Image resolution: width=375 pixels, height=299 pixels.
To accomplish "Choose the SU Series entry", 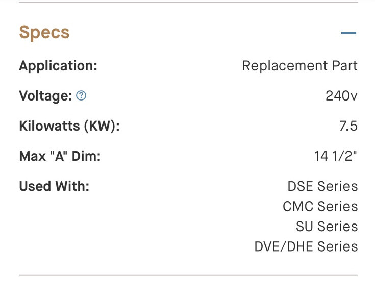I will point(327,226).
